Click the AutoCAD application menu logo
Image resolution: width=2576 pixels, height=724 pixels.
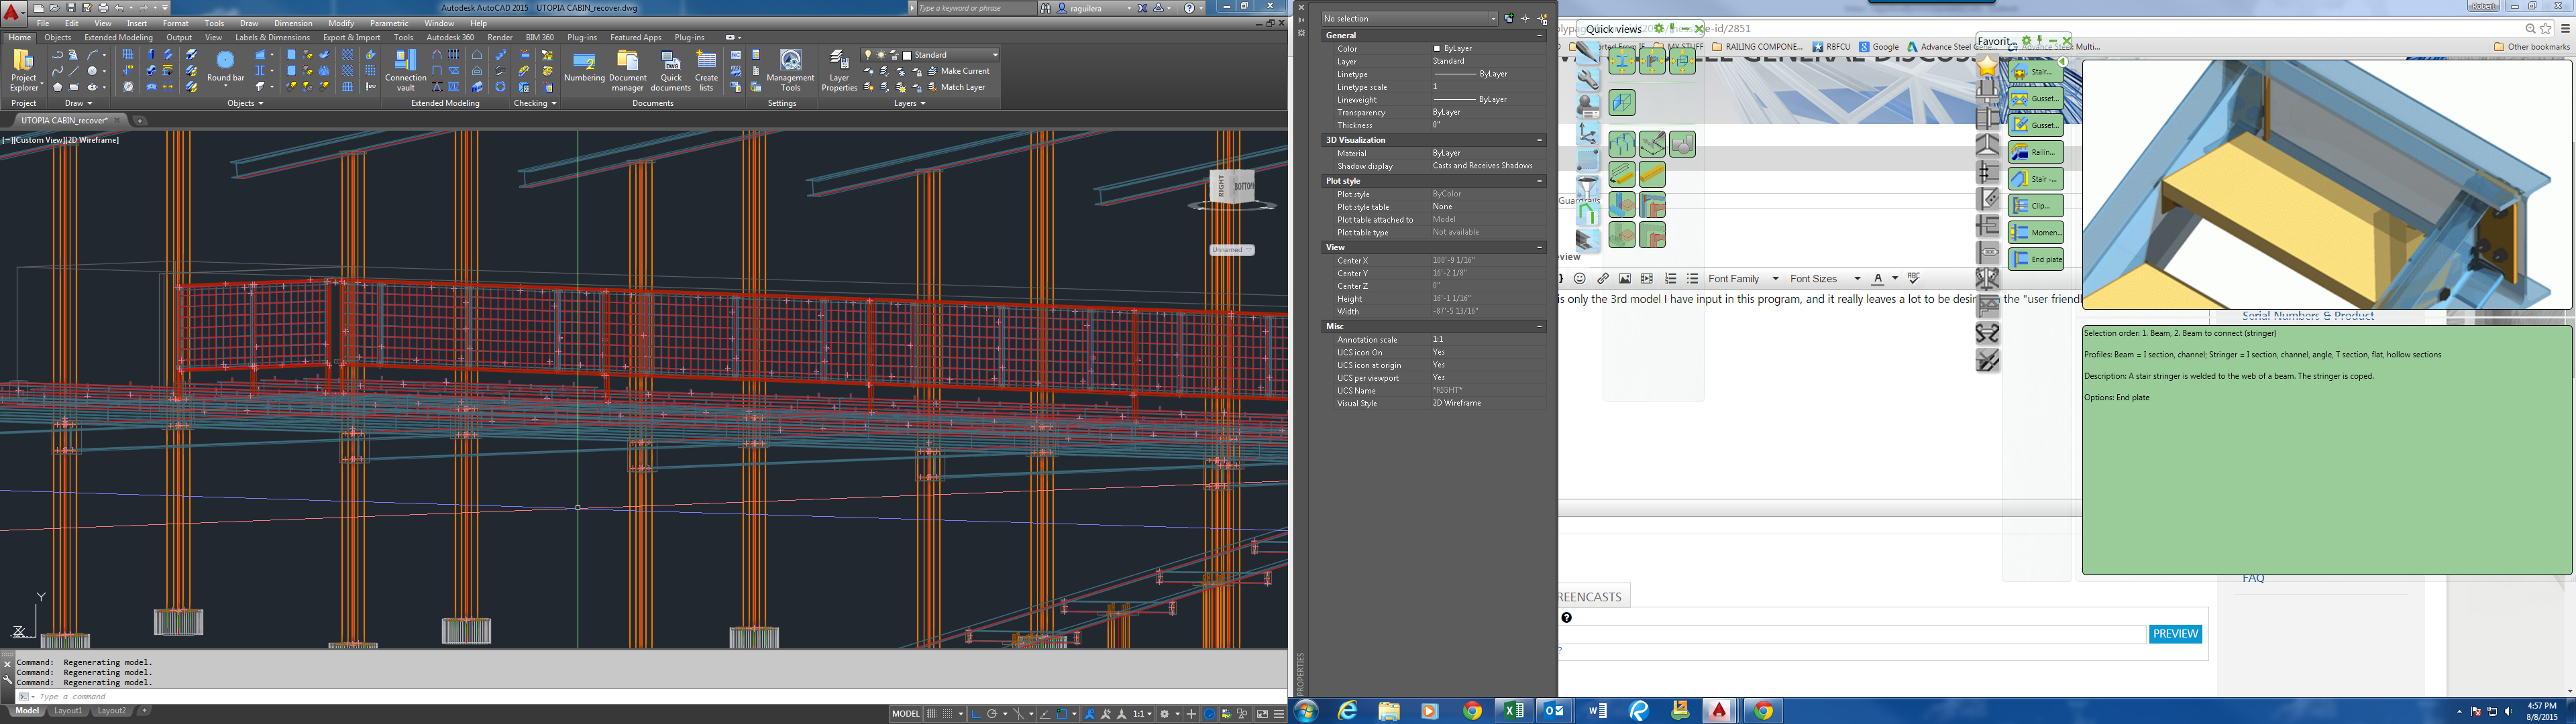point(12,13)
